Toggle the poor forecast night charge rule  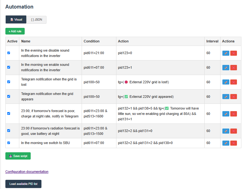pyautogui.click(x=9, y=113)
